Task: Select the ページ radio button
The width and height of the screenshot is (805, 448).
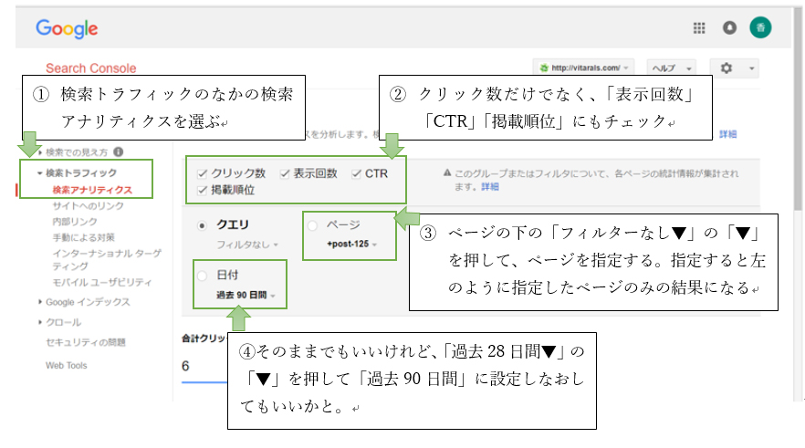Action: tap(313, 225)
